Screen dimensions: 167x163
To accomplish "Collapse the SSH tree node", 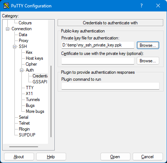I will click(x=14, y=47).
